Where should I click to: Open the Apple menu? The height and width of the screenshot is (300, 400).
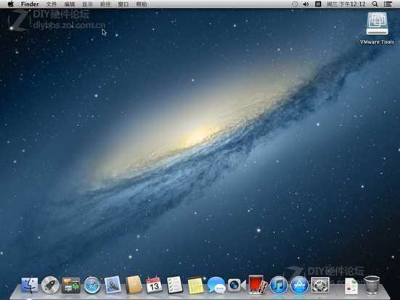(x=10, y=4)
